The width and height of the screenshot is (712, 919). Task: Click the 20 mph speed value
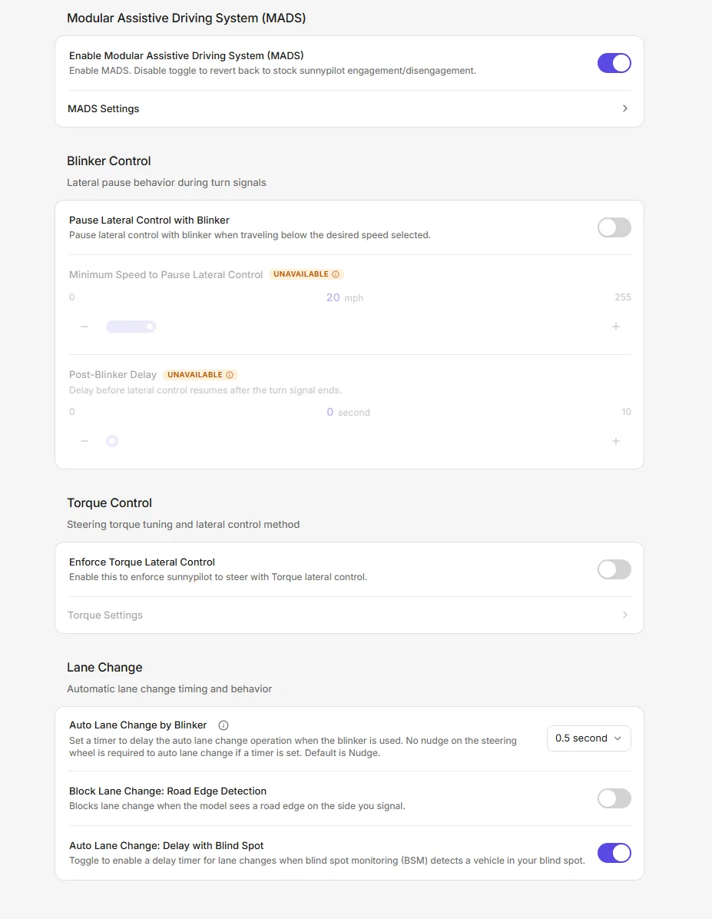tap(345, 297)
